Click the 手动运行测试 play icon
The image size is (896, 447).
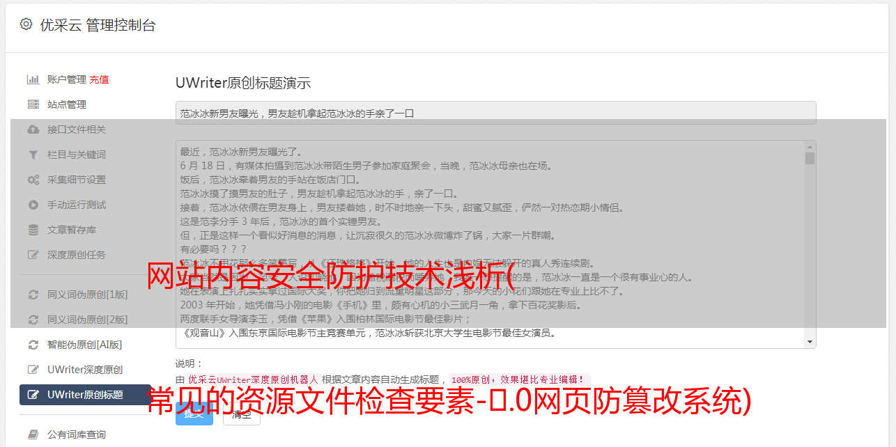[x=33, y=205]
